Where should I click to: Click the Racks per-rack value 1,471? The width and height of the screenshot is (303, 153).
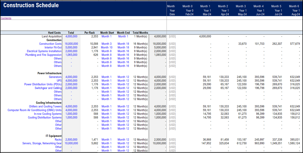[94, 140]
